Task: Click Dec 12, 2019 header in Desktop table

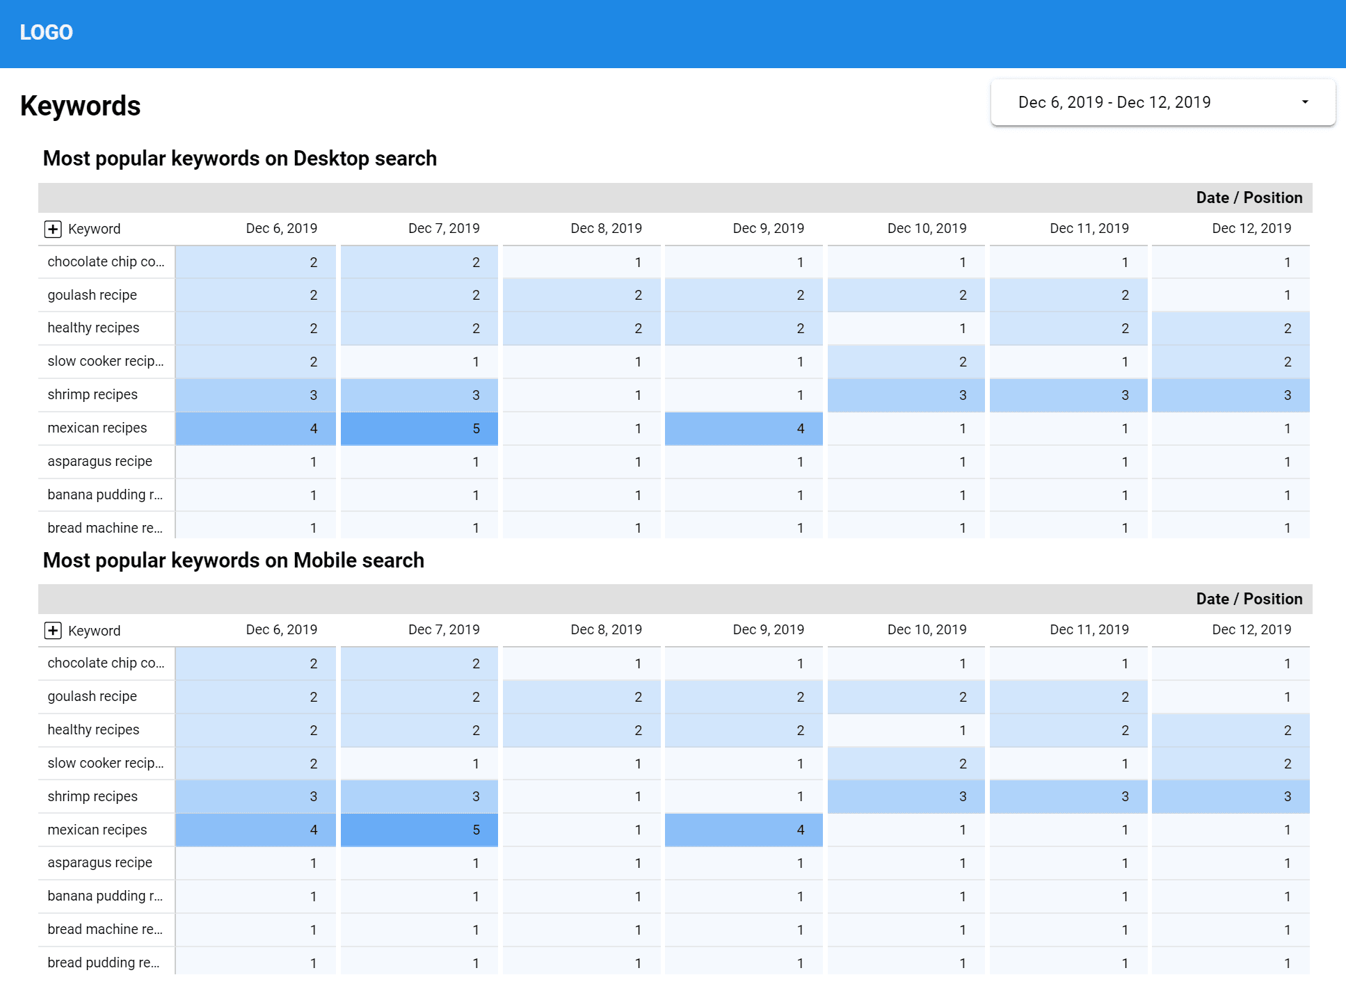Action: [1251, 228]
